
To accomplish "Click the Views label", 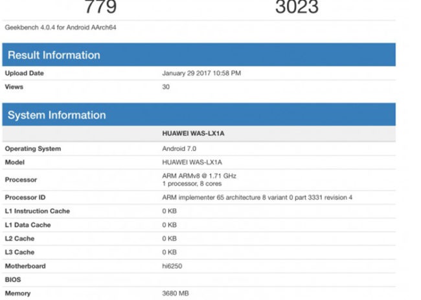I will (14, 87).
